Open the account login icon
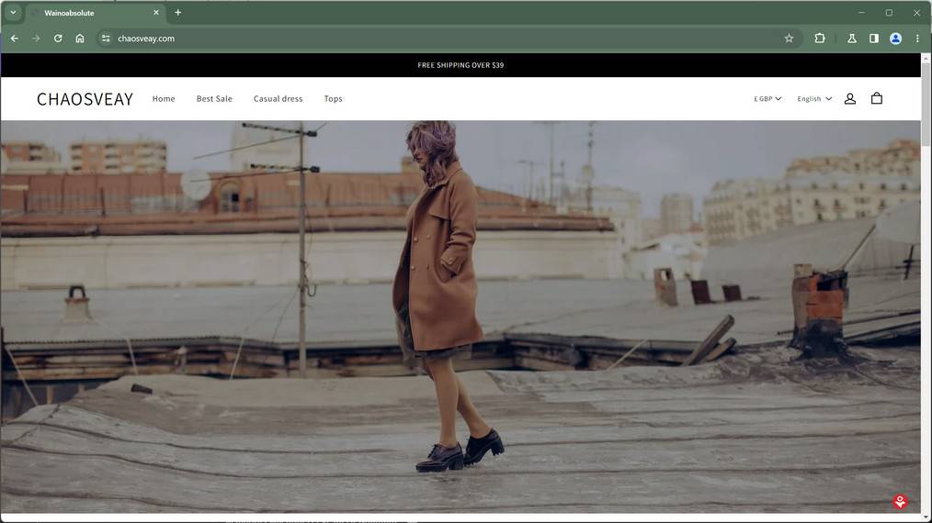Screen dimensions: 932x523 pos(850,98)
